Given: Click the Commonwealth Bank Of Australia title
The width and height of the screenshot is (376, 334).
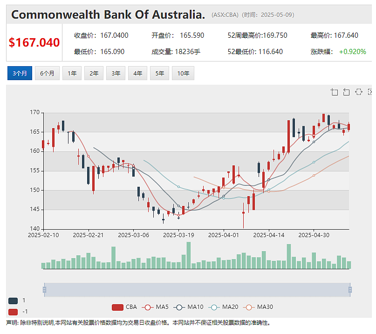Looking at the screenshot, I should (108, 14).
